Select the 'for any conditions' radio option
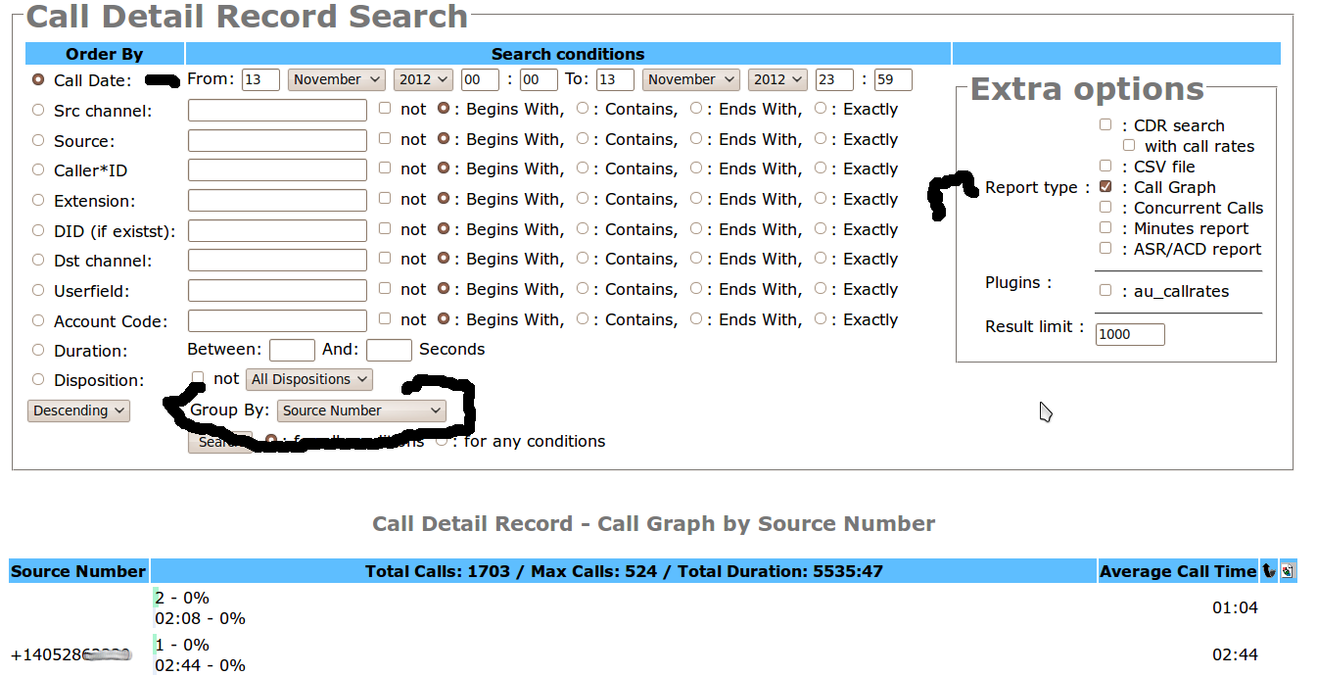 pos(443,441)
